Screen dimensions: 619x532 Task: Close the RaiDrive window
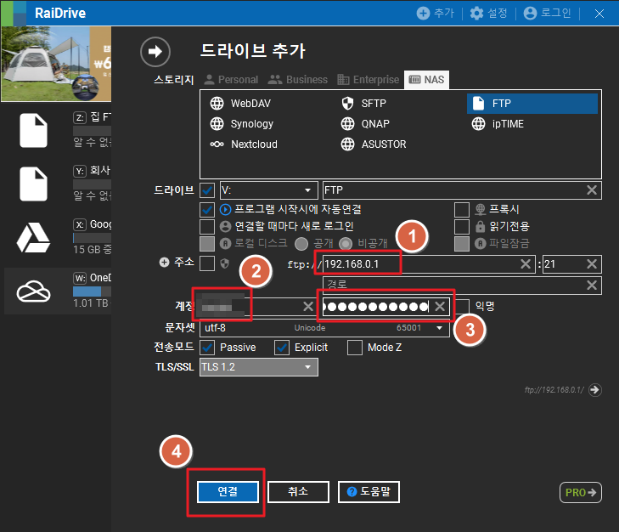(599, 14)
